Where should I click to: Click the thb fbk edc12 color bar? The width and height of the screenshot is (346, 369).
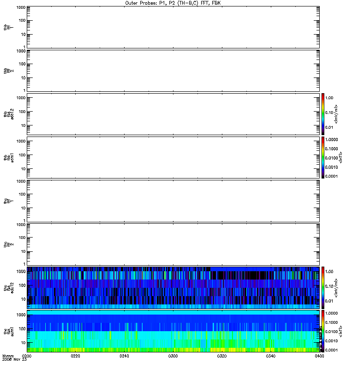[x=323, y=114]
